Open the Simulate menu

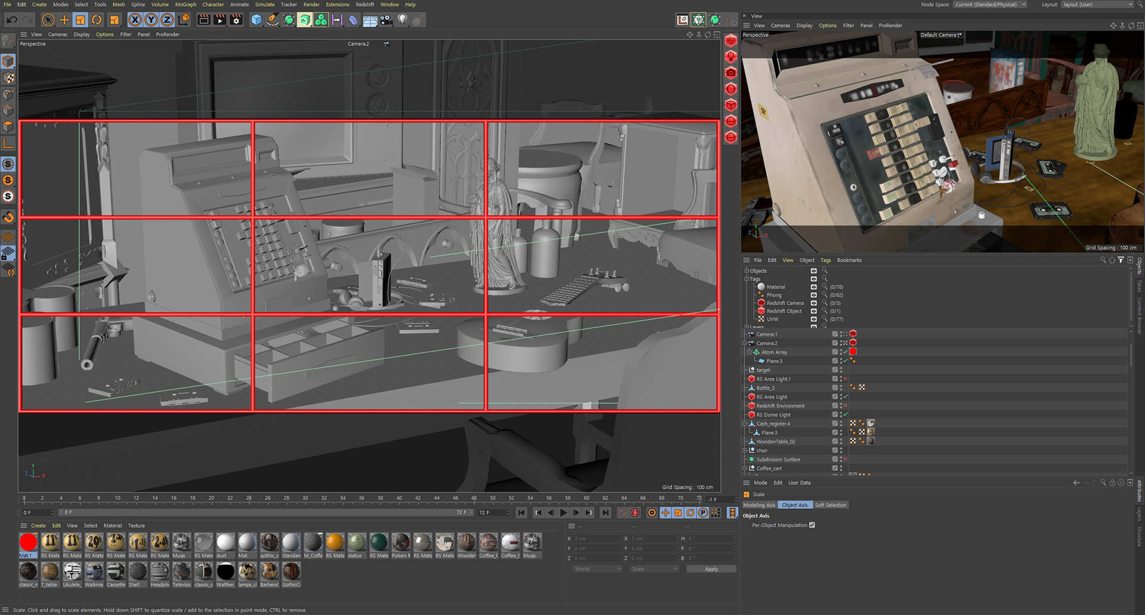click(265, 4)
